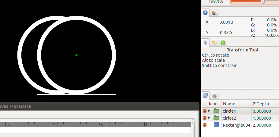Toggle visibility of the cirlce2 layer
279x137 pixels.
[x=205, y=118]
